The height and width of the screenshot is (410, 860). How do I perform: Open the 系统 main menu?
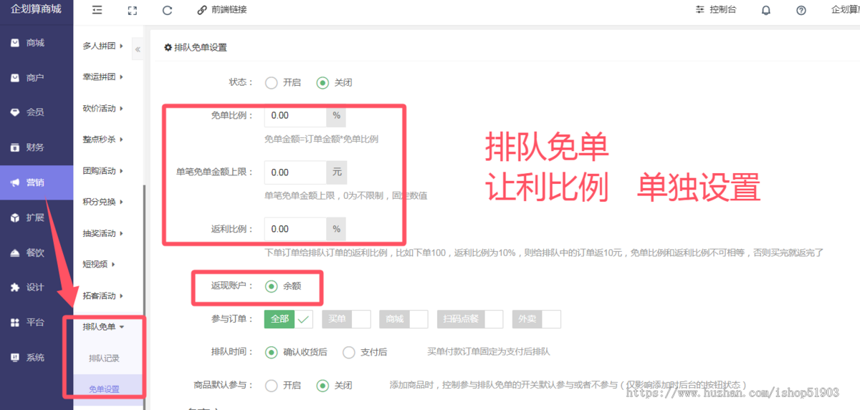point(37,358)
